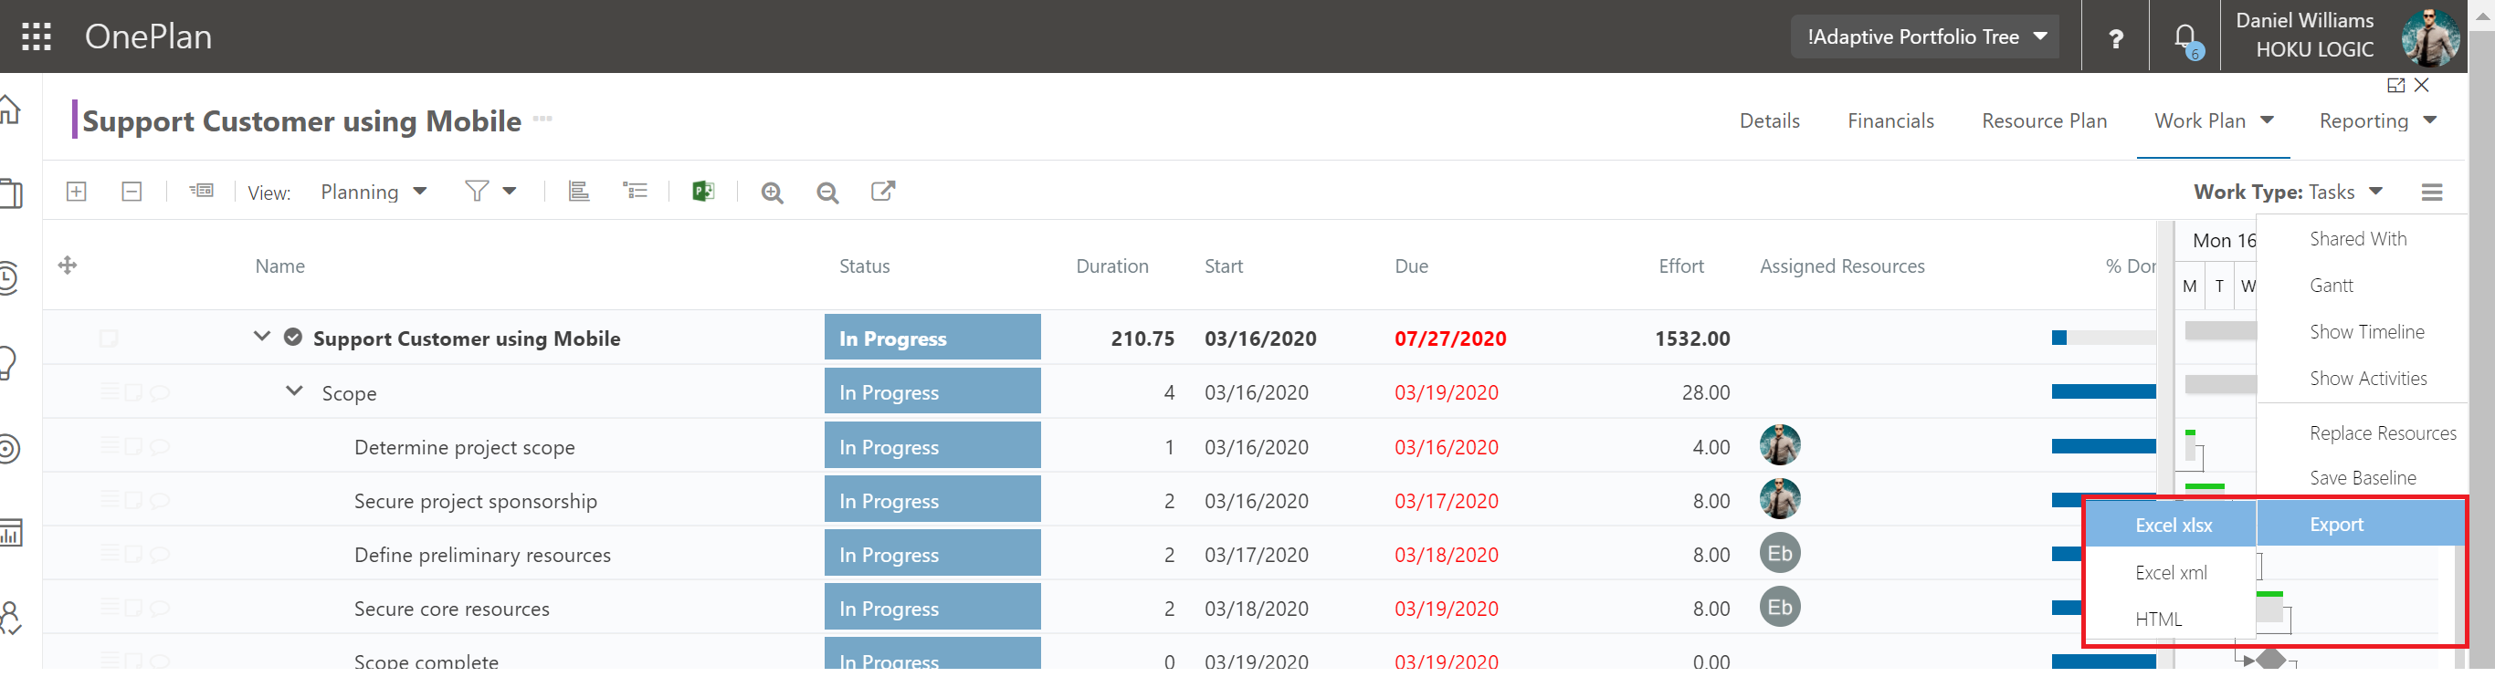
Task: Click In Progress status of Scope row
Action: point(932,391)
